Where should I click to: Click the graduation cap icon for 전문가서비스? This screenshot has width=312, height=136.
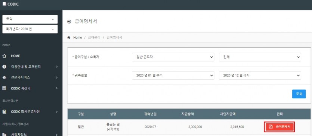click(x=4, y=78)
